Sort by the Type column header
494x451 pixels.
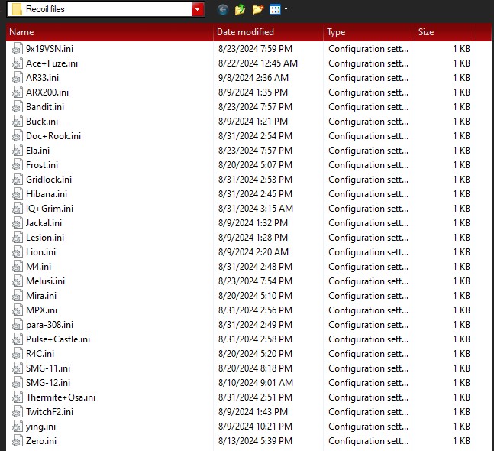click(x=370, y=32)
